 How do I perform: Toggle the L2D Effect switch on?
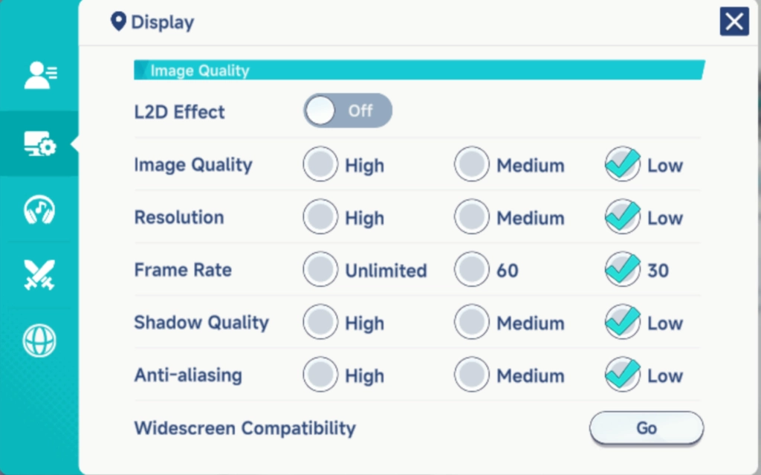347,111
